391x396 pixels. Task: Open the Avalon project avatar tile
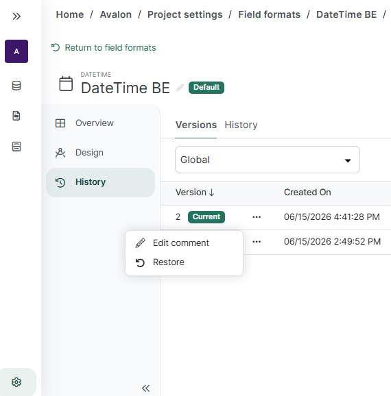coord(16,51)
